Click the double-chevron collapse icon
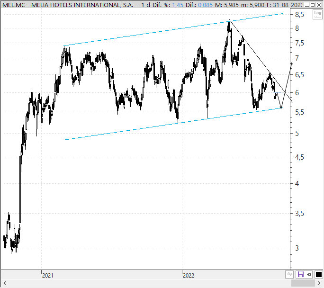Image resolution: width=324 pixels, height=288 pixels. pyautogui.click(x=289, y=275)
